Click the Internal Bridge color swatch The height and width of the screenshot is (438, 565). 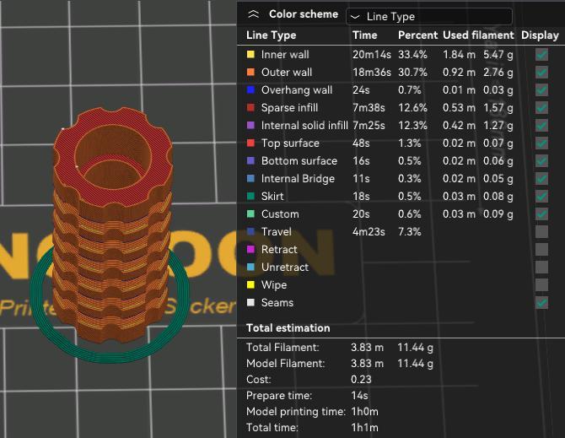(250, 178)
